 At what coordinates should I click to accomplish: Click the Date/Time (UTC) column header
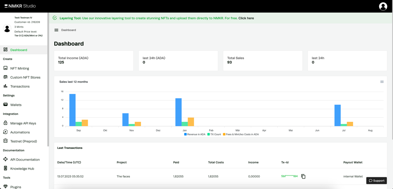[x=69, y=162]
